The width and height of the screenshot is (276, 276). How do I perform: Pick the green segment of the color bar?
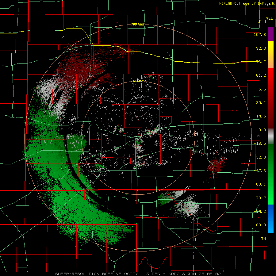271,174
